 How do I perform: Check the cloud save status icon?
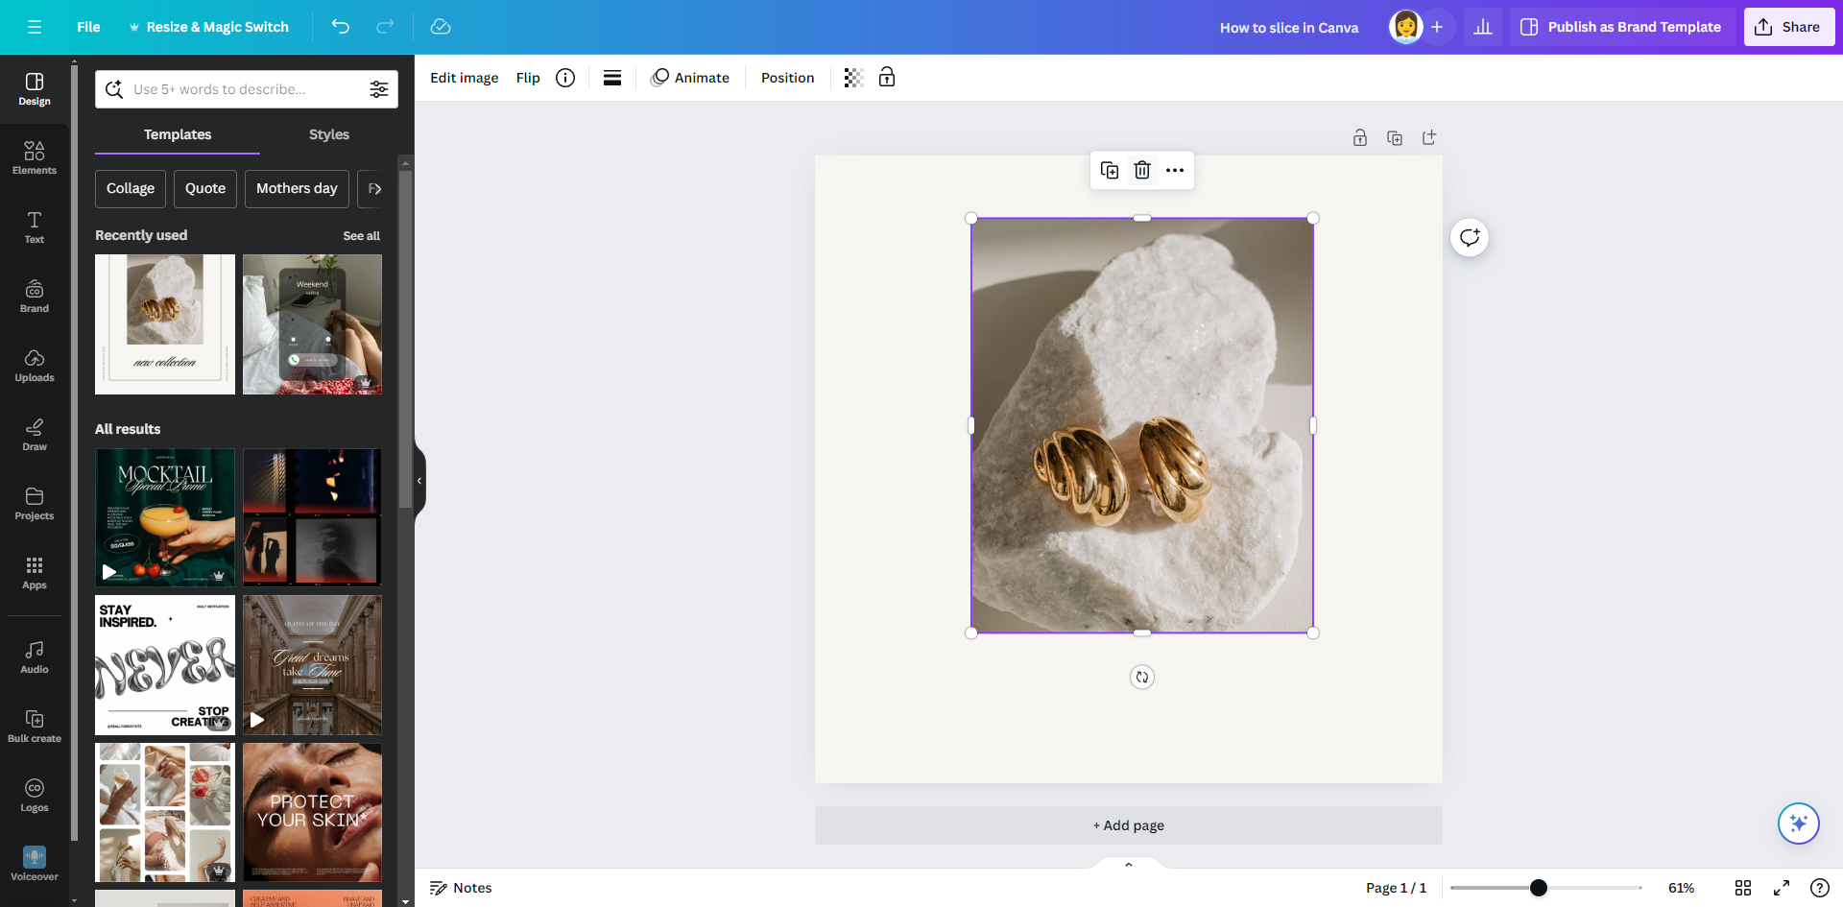tap(441, 27)
